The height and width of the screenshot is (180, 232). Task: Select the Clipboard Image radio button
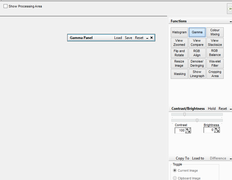(x=175, y=178)
